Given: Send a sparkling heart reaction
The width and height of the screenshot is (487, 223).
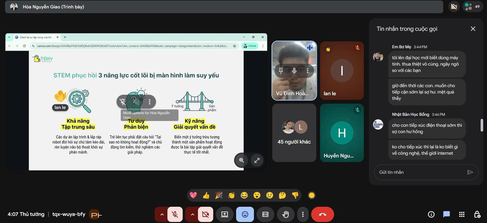Looking at the screenshot, I should (193, 195).
